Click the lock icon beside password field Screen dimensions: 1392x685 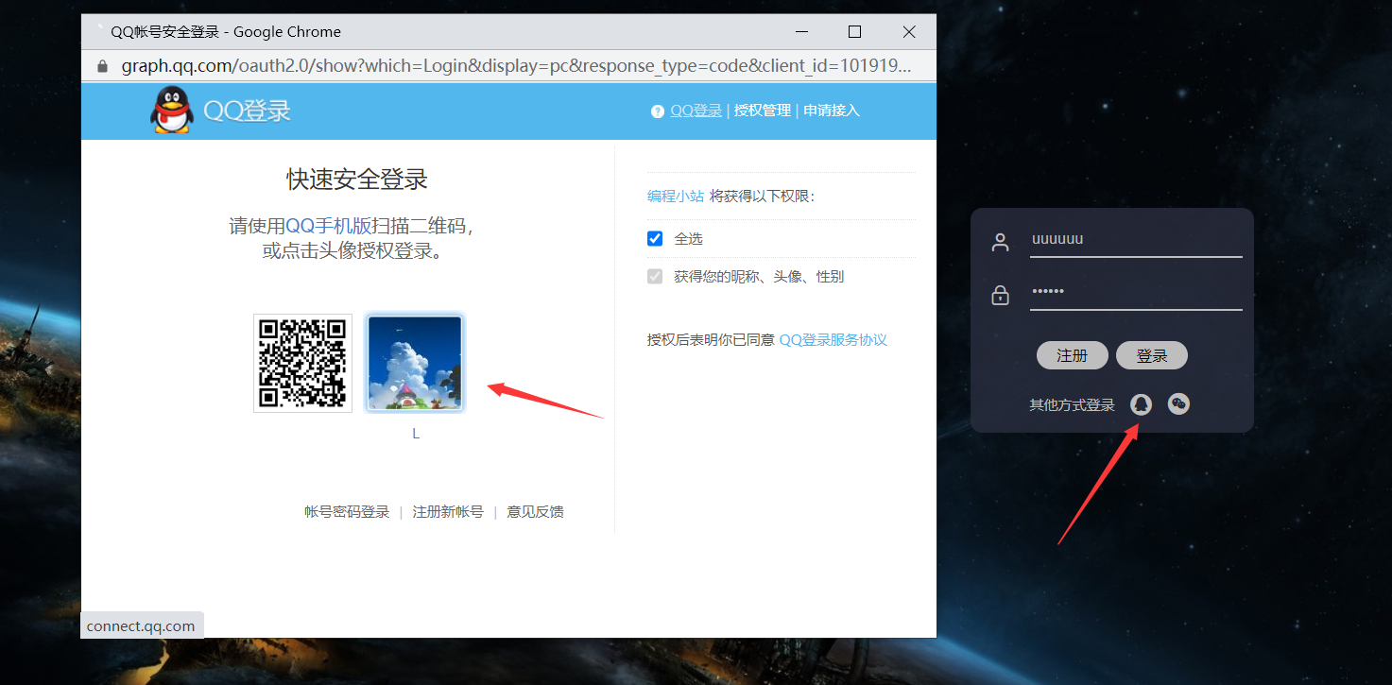[x=1000, y=295]
